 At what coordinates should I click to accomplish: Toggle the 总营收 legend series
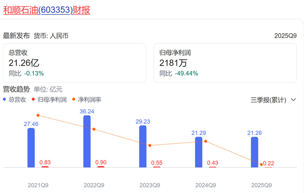(14, 100)
